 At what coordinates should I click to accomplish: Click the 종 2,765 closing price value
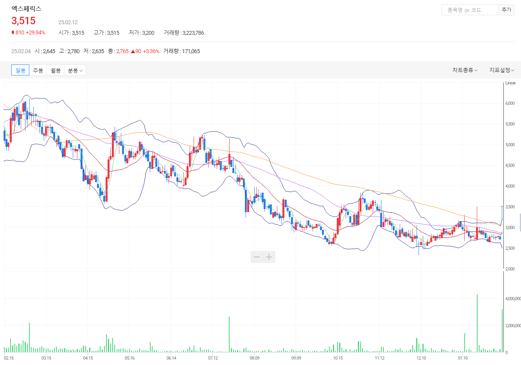click(x=118, y=51)
